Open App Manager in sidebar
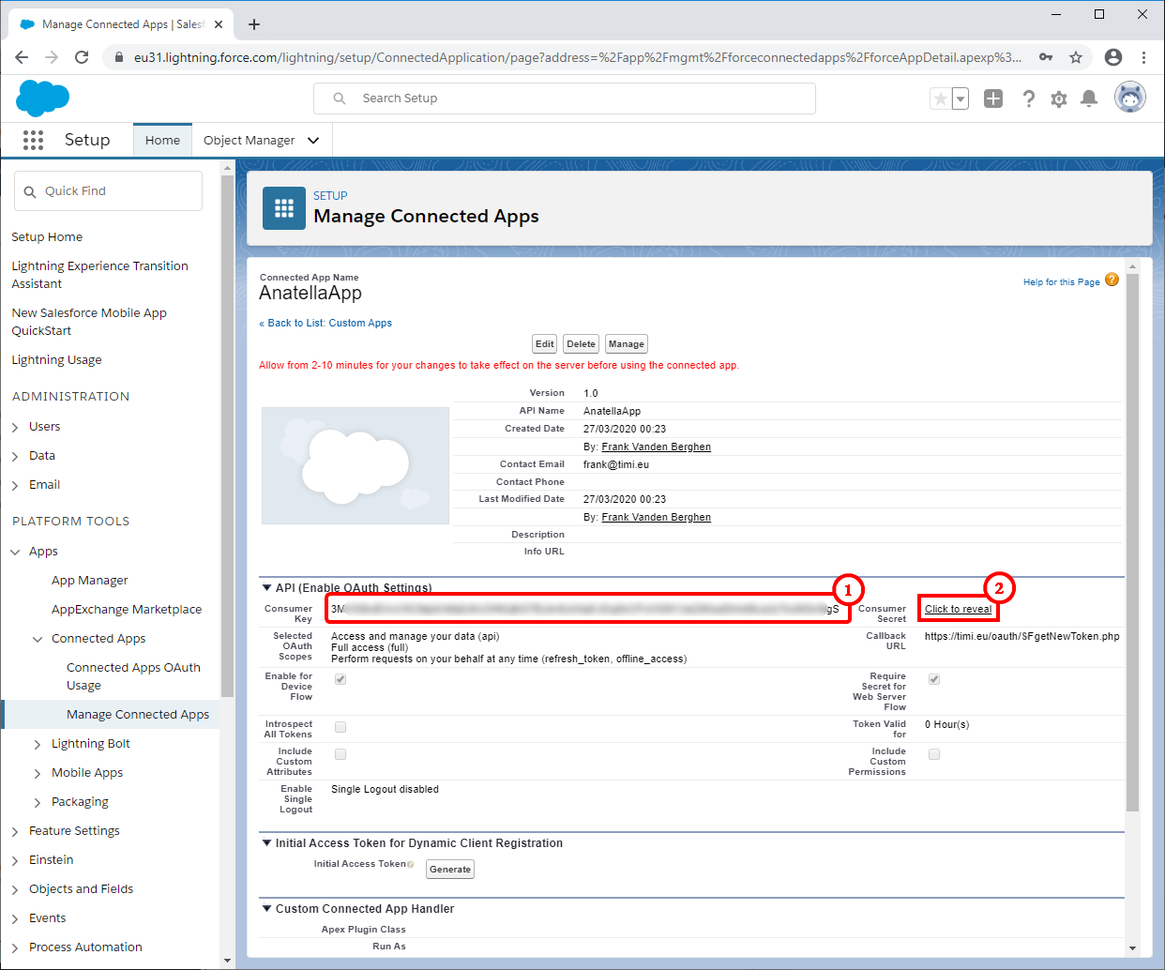This screenshot has height=970, width=1165. tap(90, 581)
